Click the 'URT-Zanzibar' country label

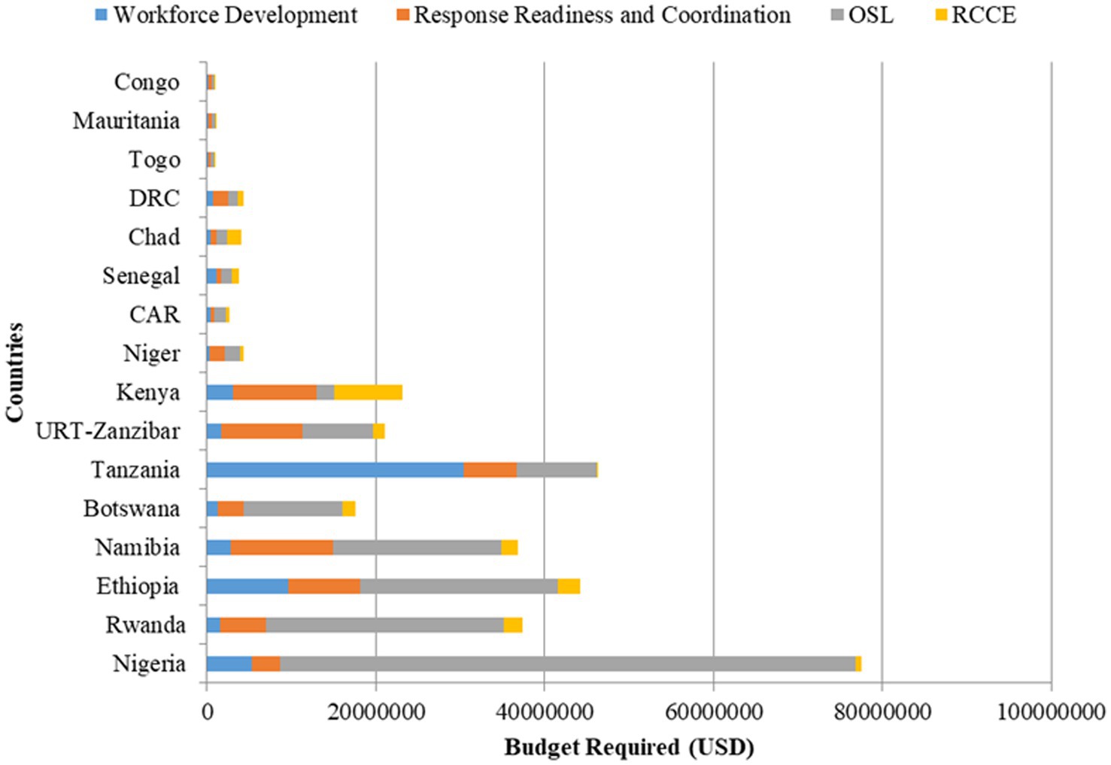coord(108,431)
